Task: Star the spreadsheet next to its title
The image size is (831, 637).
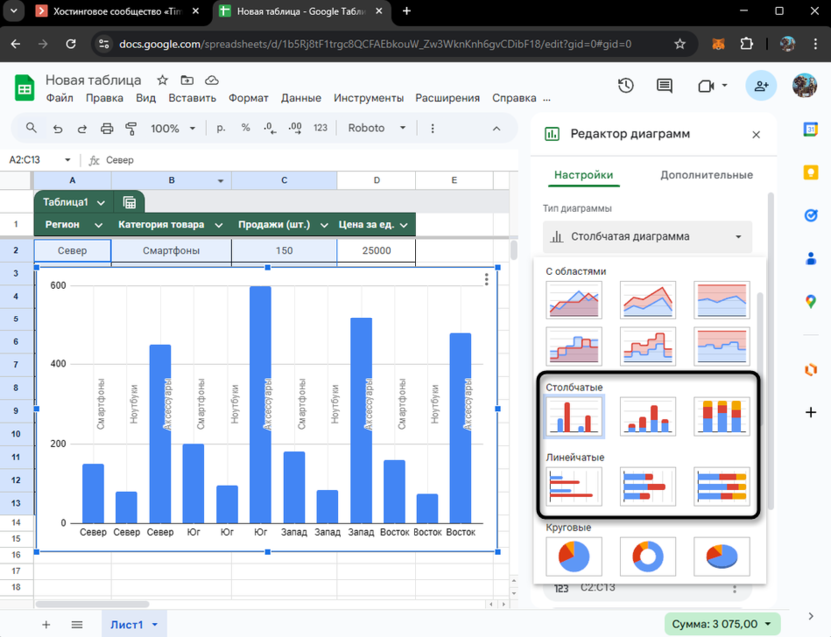Action: 162,80
